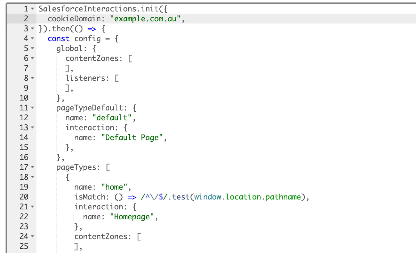Click the "Default Page" string value
Image resolution: width=416 pixels, height=253 pixels.
pyautogui.click(x=133, y=138)
